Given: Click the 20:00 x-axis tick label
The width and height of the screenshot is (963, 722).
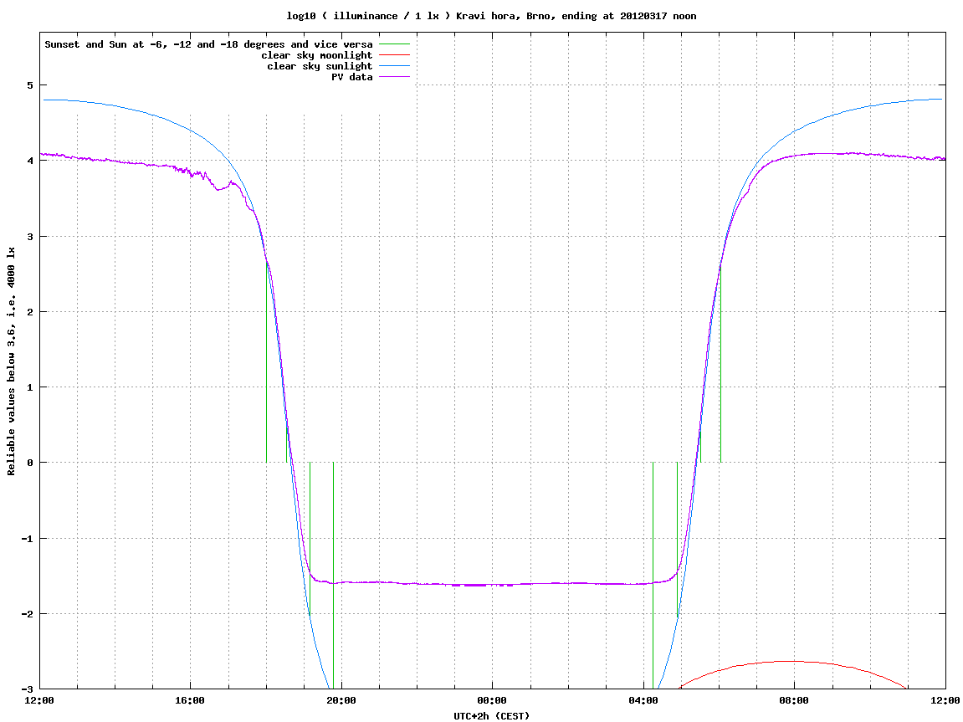Looking at the screenshot, I should (x=341, y=700).
